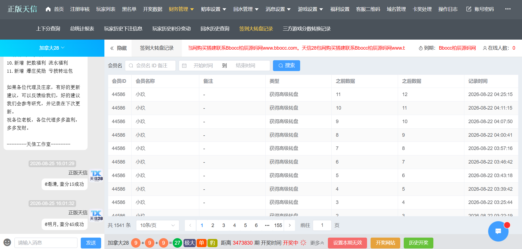Click the home icon beside 首页
The image size is (522, 249).
click(x=48, y=9)
